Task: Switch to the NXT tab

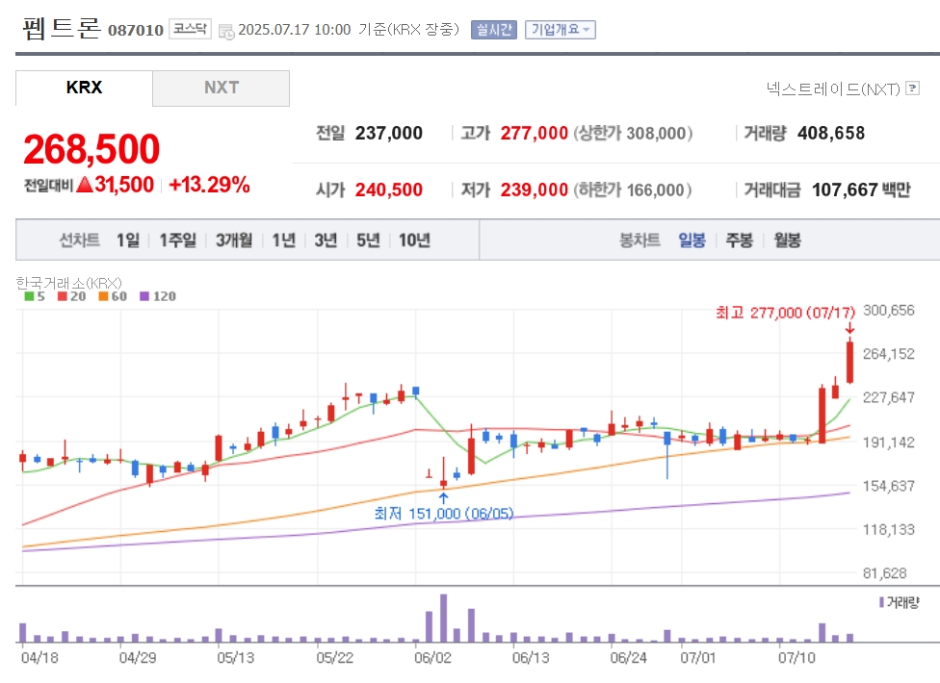Action: pyautogui.click(x=222, y=88)
